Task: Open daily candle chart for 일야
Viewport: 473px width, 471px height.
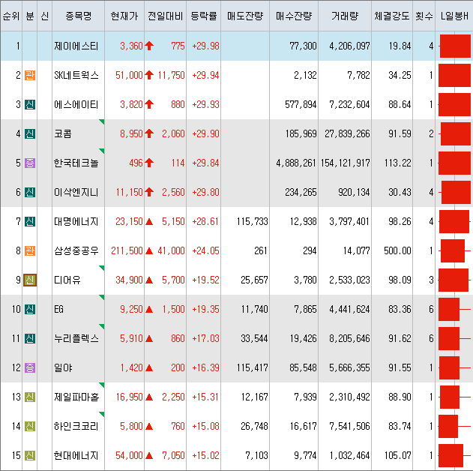Action: tap(454, 367)
